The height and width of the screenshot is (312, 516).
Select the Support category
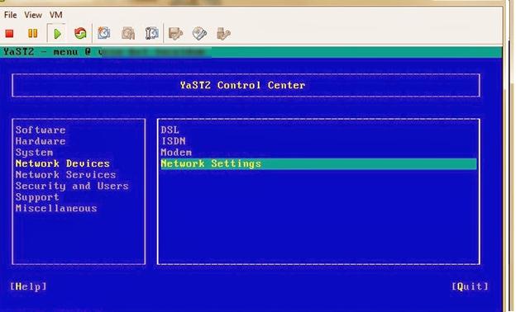[x=37, y=197]
